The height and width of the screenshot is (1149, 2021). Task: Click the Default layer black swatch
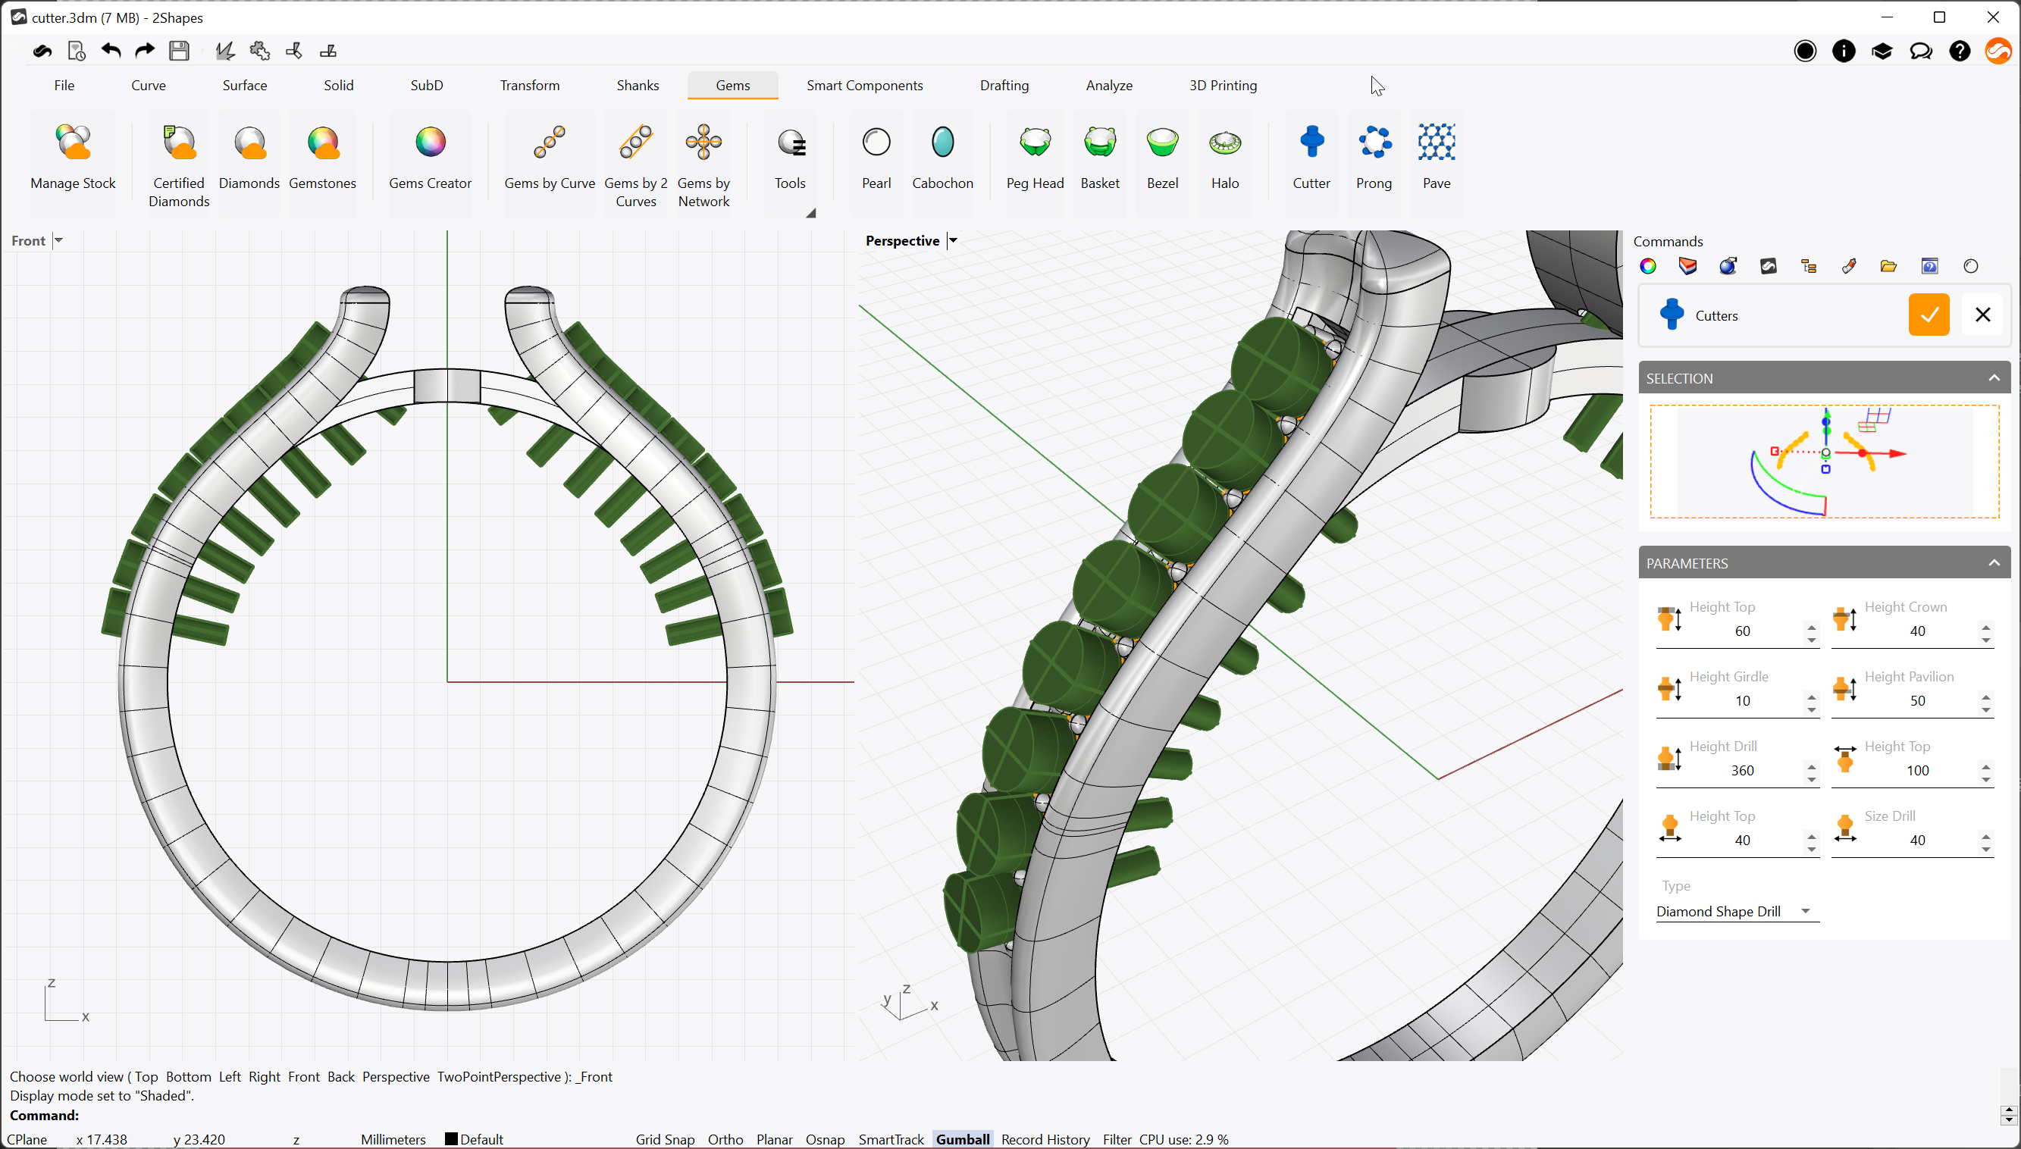[x=450, y=1138]
